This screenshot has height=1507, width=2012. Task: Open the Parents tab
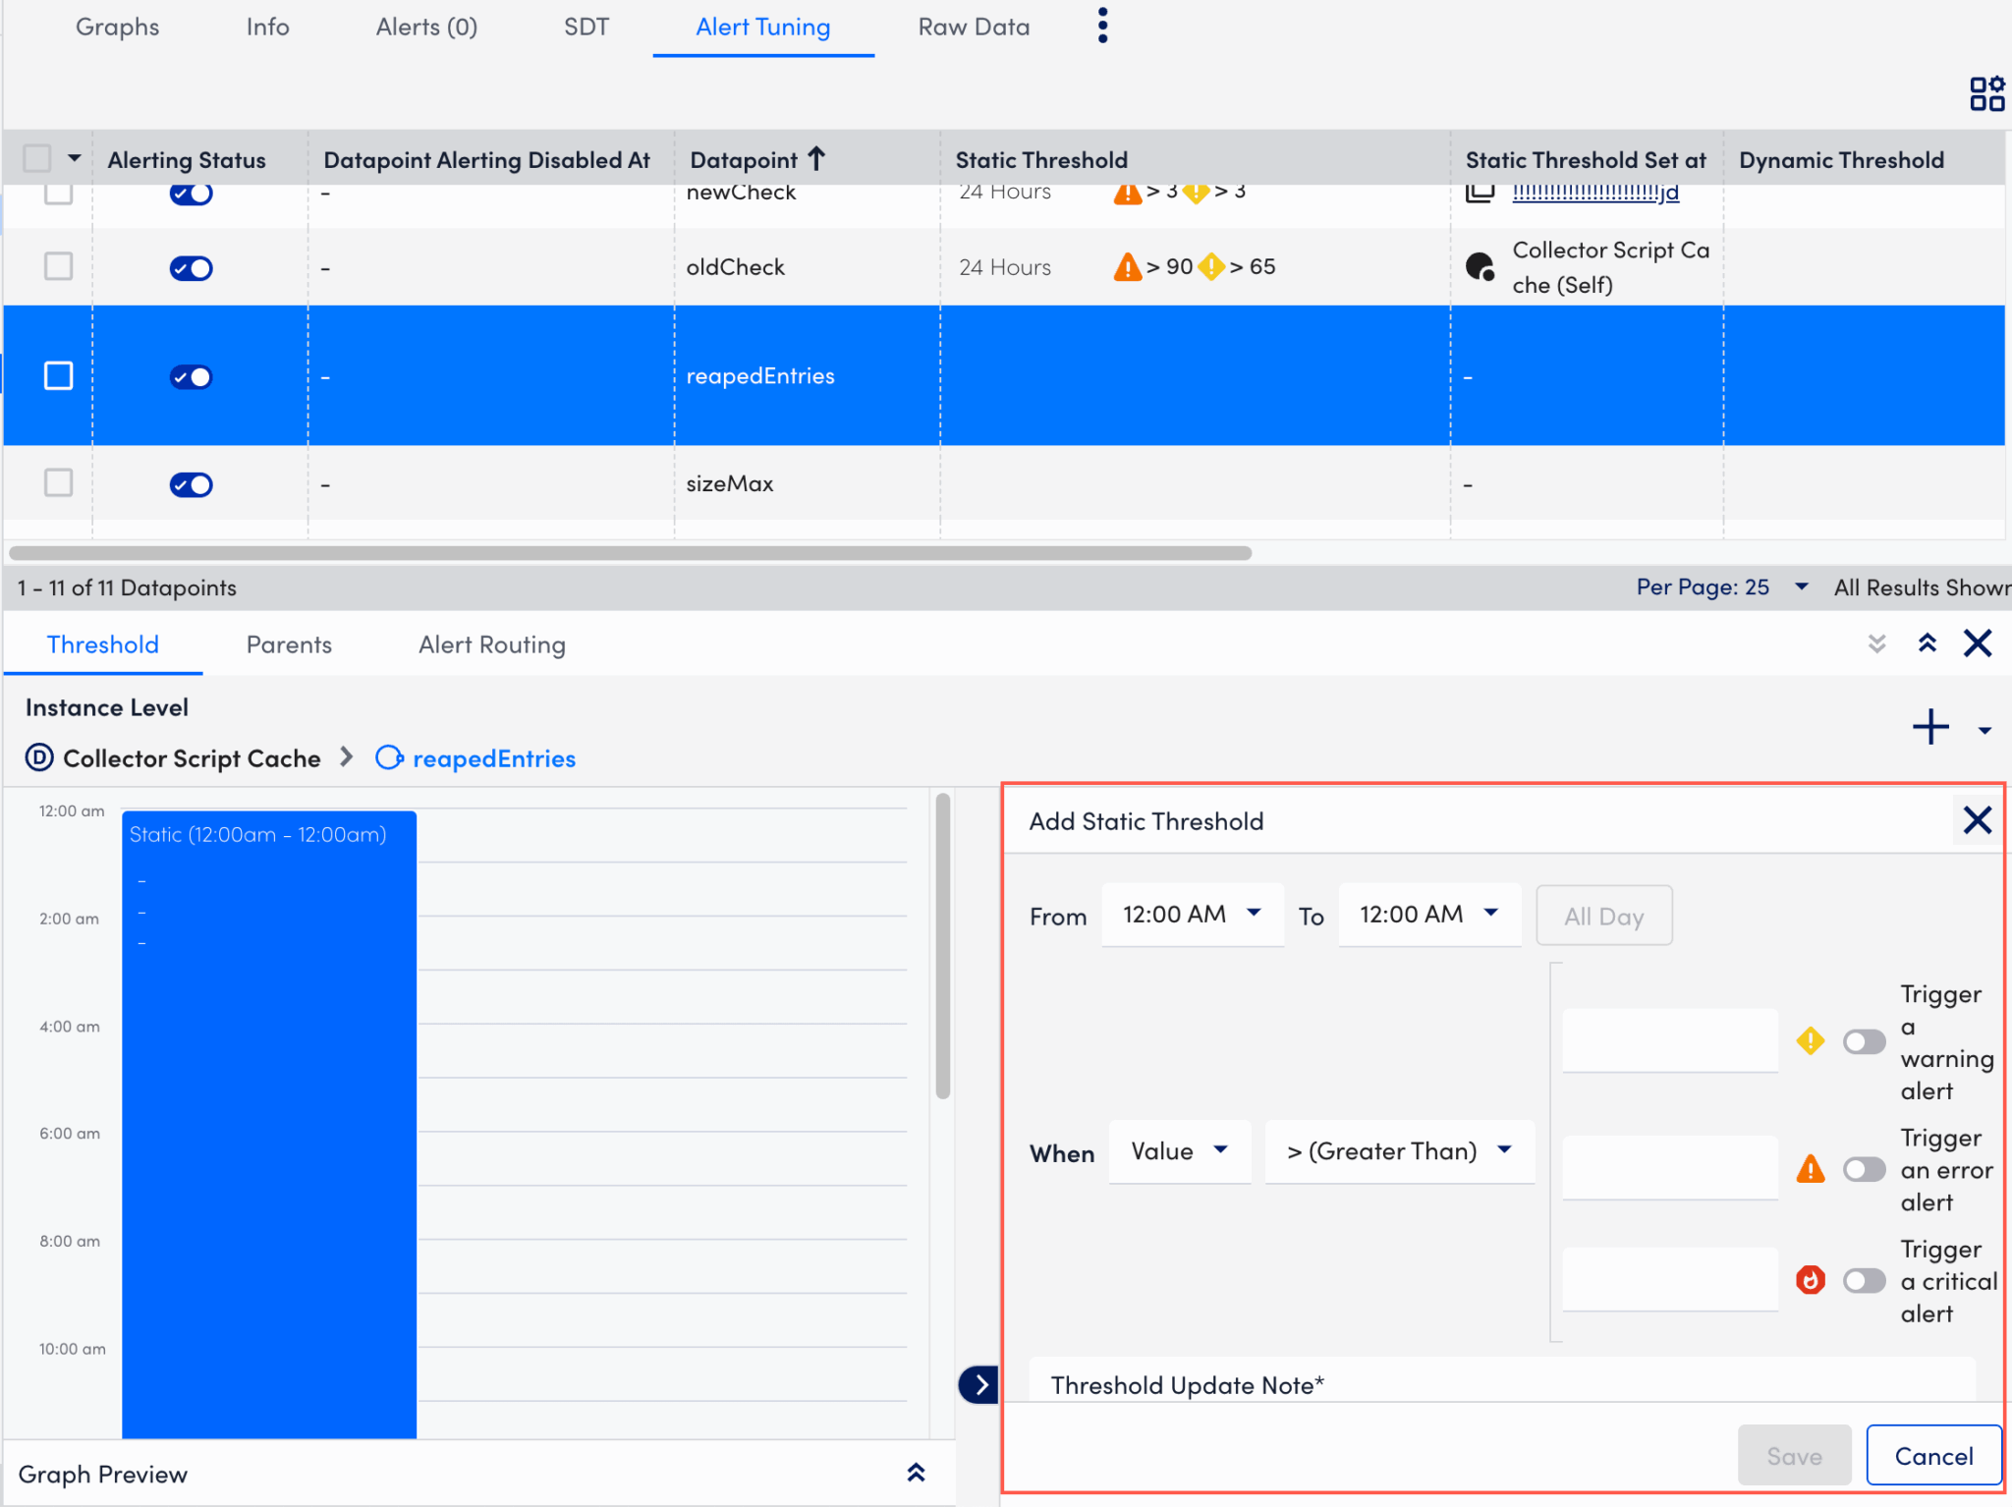click(290, 644)
